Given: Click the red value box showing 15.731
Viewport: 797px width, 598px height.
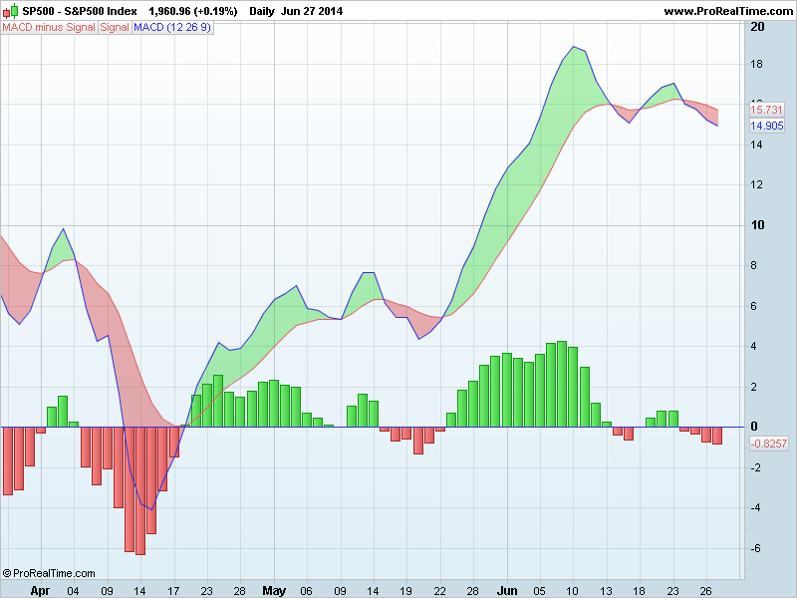Looking at the screenshot, I should [x=766, y=110].
